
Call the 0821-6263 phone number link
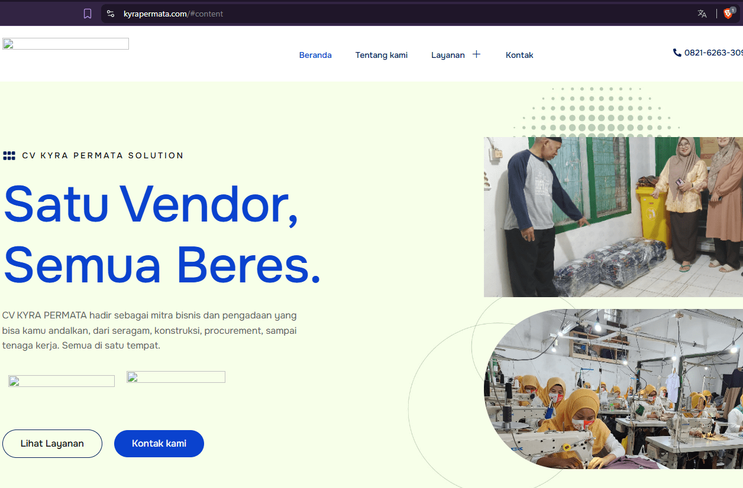[x=713, y=53]
